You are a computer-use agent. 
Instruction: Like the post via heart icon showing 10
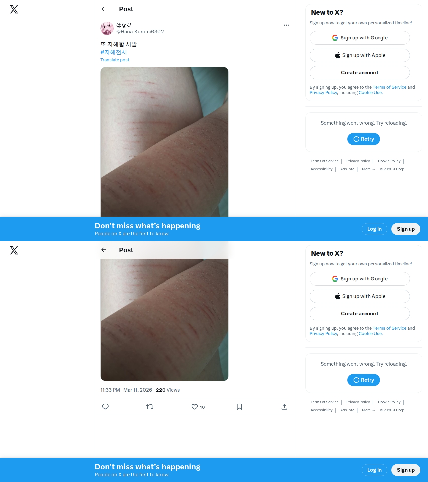coord(198,407)
